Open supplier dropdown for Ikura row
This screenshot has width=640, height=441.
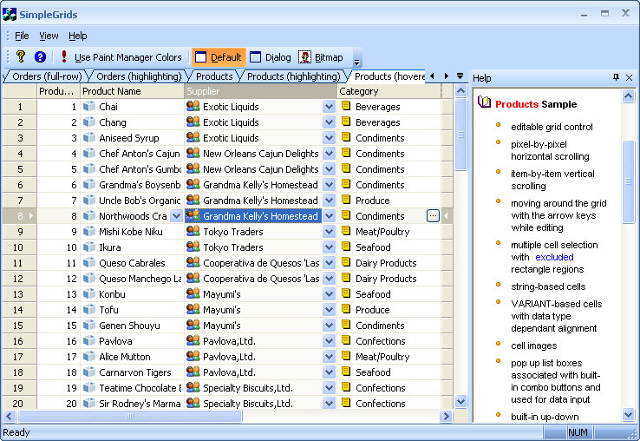point(329,247)
